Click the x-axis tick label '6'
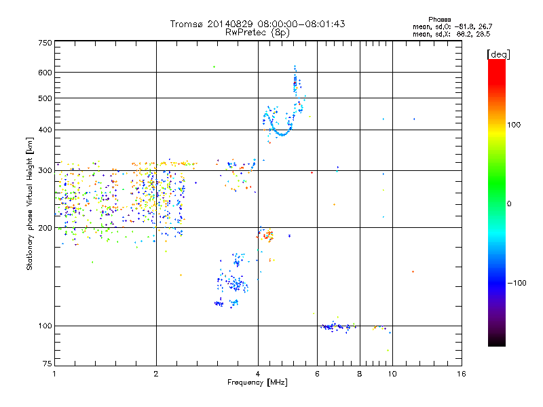Viewport: 543px width, 407px height. (x=317, y=374)
